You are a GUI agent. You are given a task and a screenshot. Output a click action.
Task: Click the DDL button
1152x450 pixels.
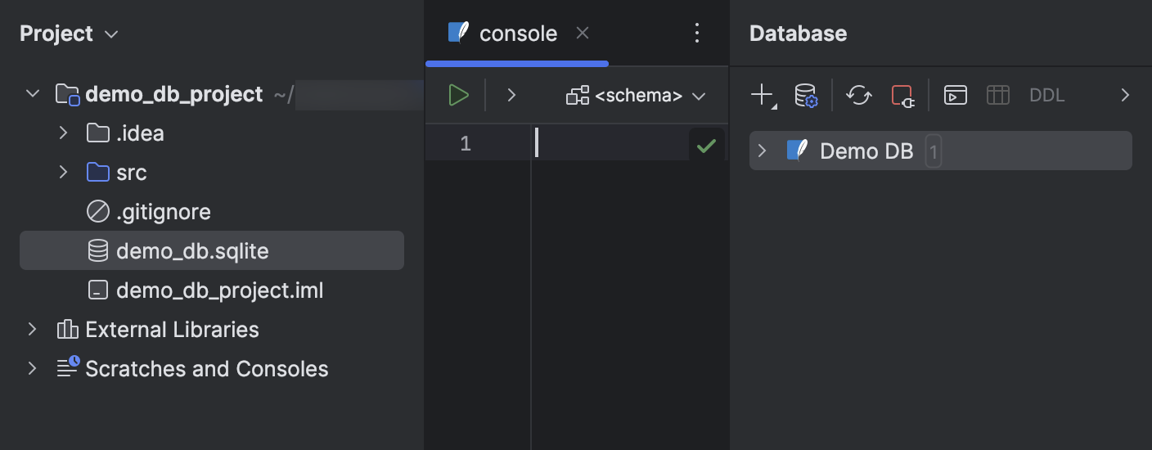[x=1046, y=96]
